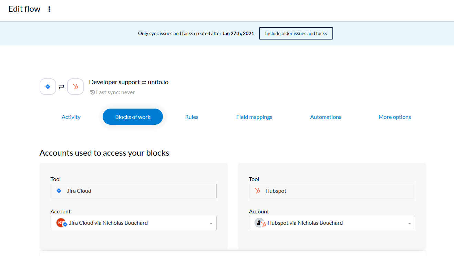
Task: Select the Blocks of work tab
Action: (x=133, y=117)
